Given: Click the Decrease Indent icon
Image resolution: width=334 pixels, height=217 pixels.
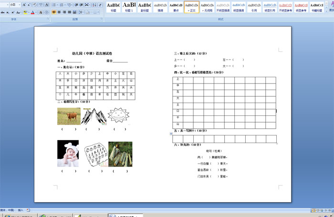Looking at the screenshot, I should (76, 5).
